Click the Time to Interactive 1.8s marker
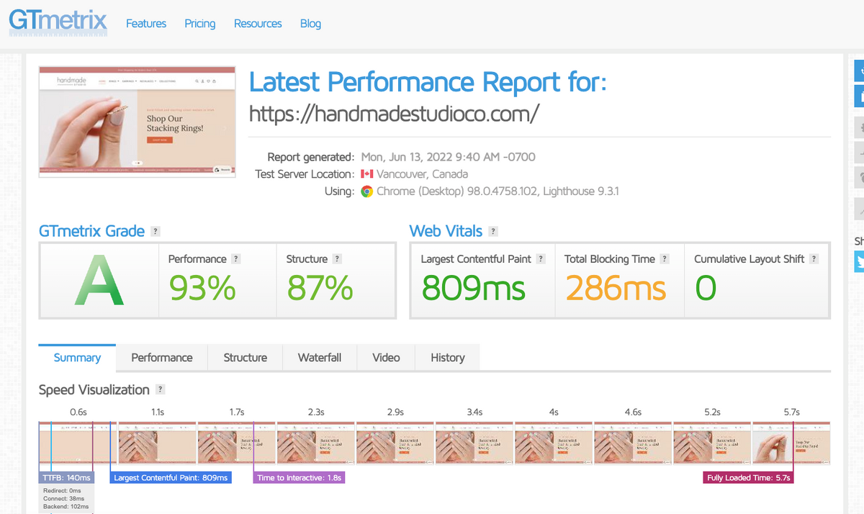The width and height of the screenshot is (864, 514). point(300,478)
